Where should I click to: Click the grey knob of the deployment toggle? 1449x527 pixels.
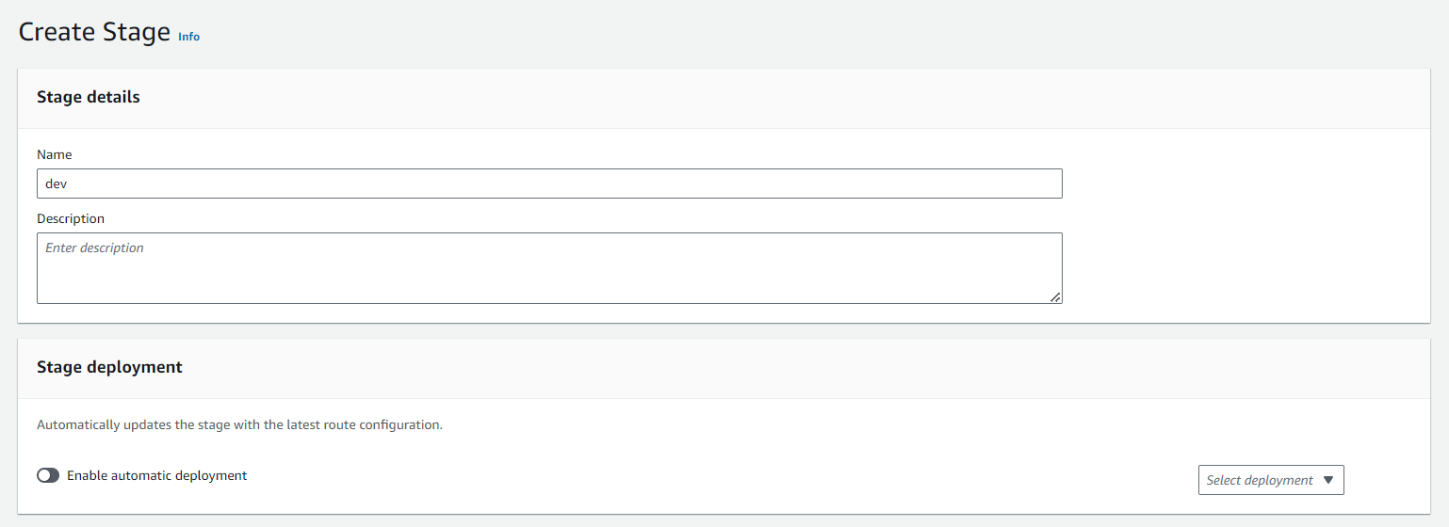[43, 475]
